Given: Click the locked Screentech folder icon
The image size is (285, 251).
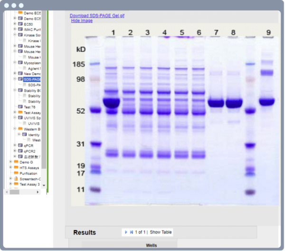Looking at the screenshot, I should tap(16, 179).
